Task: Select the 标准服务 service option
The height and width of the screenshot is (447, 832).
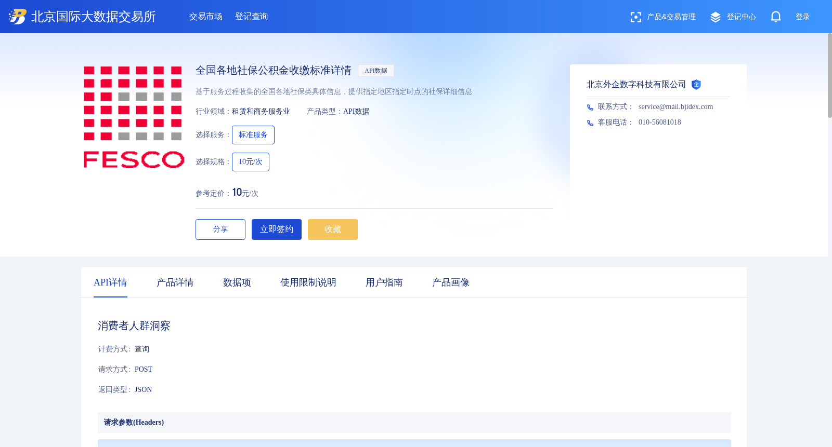Action: [x=253, y=135]
